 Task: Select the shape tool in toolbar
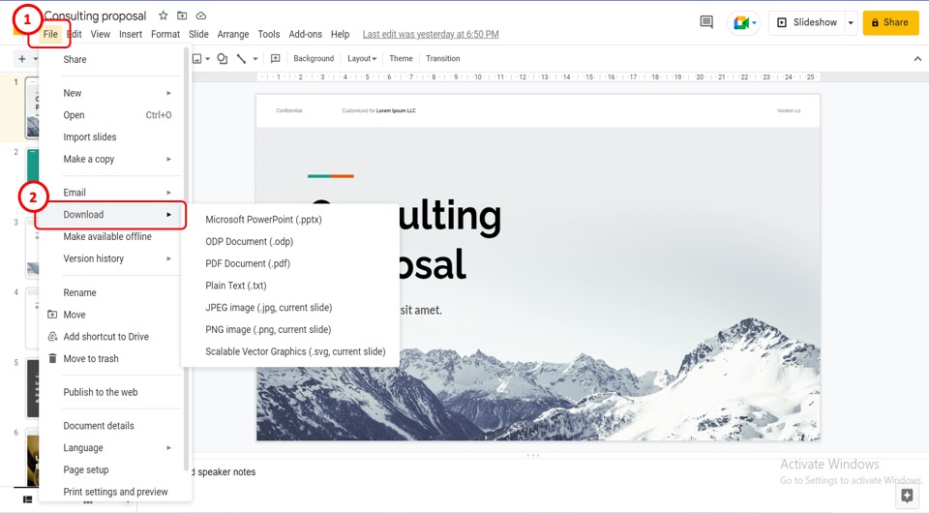(222, 59)
